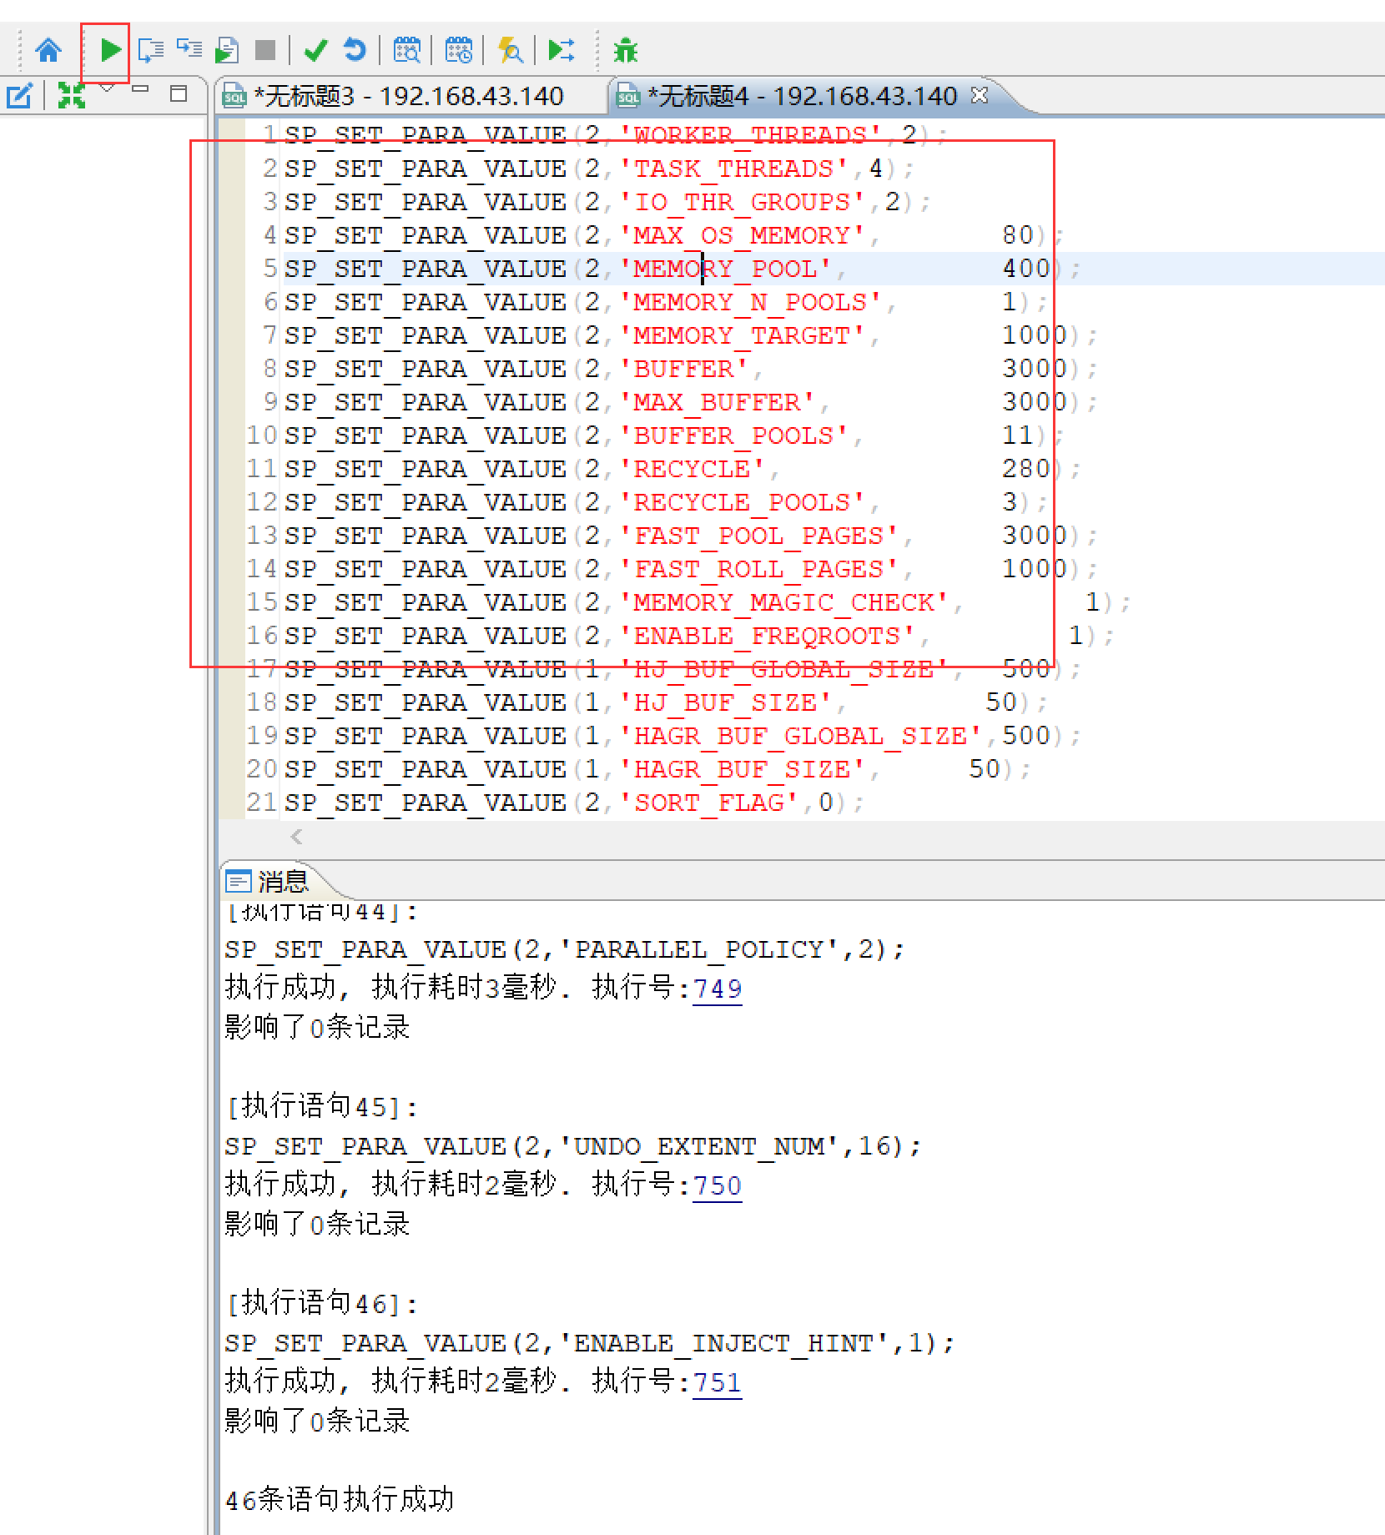Click the lightning bolt search icon
1385x1535 pixels.
510,51
